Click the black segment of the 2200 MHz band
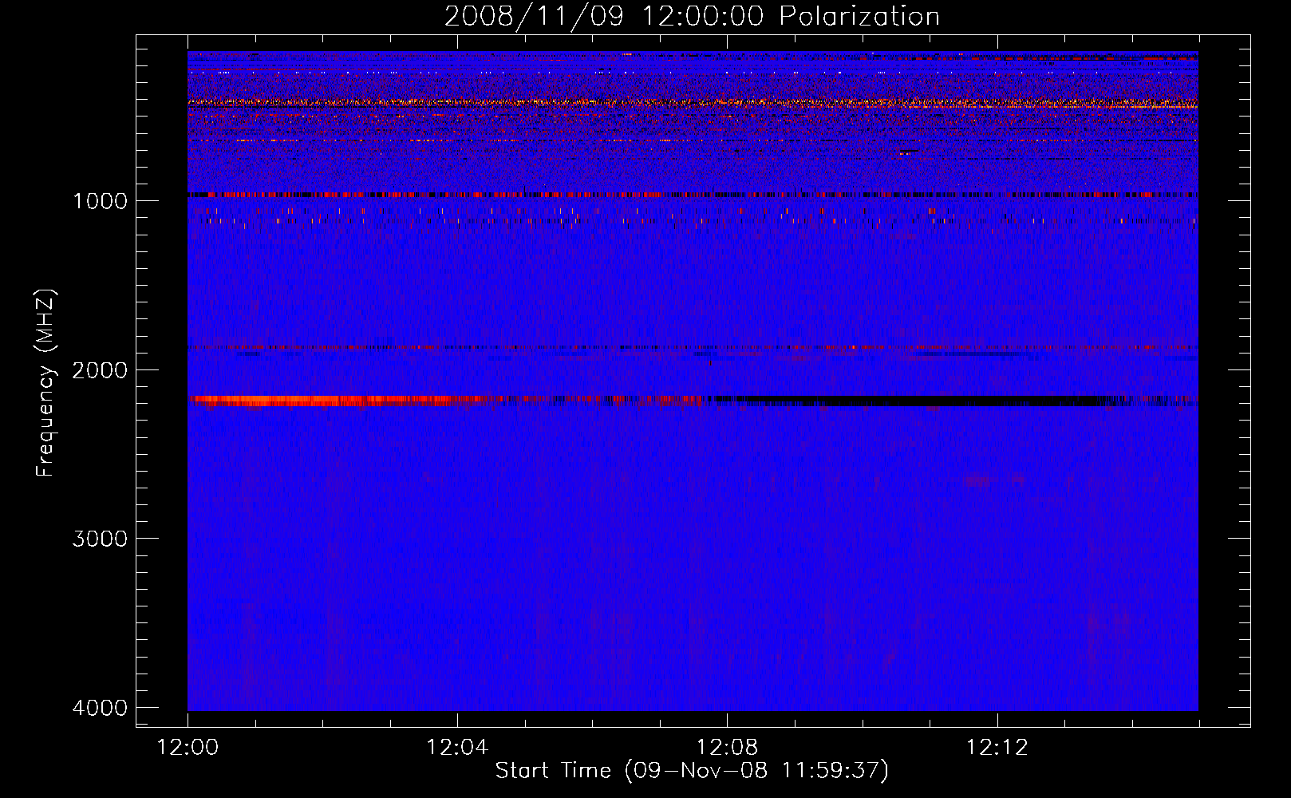 918,401
